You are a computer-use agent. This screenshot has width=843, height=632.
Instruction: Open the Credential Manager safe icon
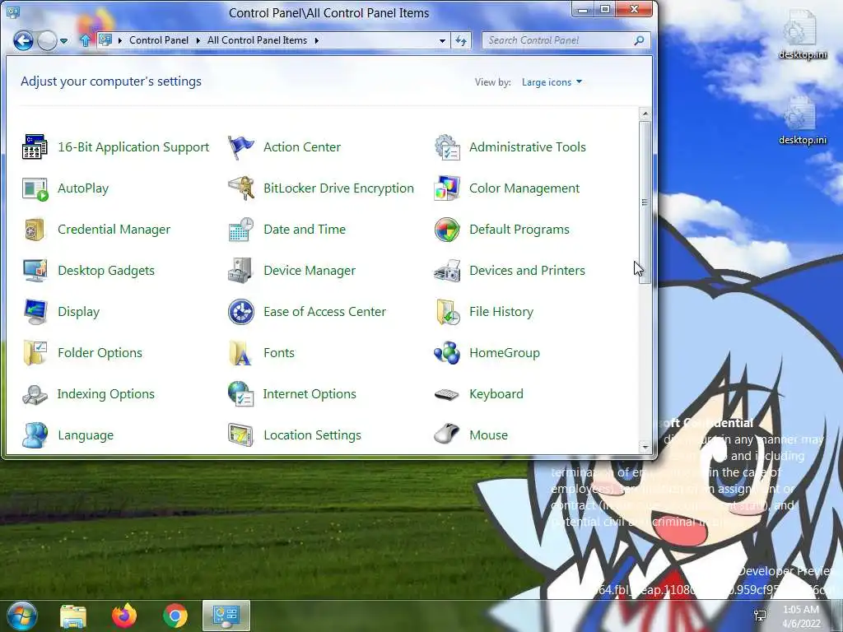point(35,230)
